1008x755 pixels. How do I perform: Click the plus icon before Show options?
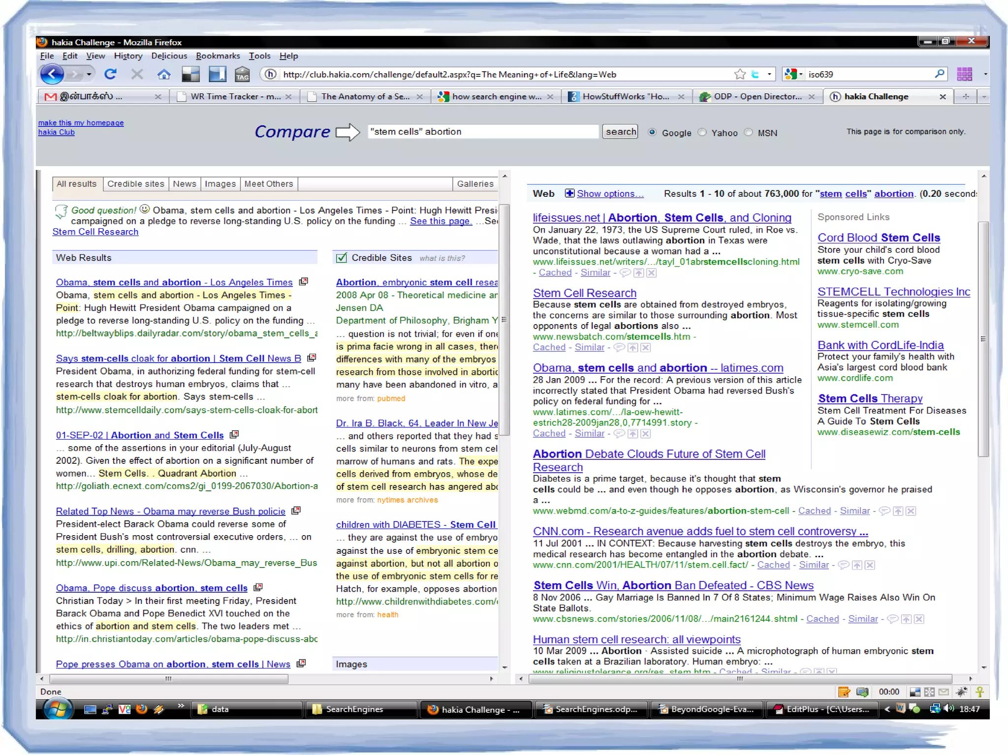point(569,193)
